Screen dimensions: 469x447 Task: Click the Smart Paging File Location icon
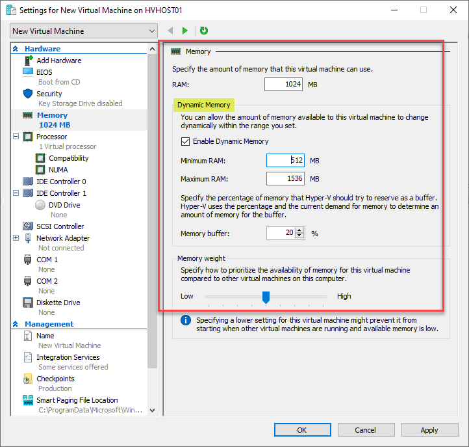click(28, 400)
